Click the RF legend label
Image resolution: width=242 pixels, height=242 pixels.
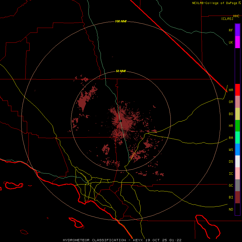click(231, 30)
